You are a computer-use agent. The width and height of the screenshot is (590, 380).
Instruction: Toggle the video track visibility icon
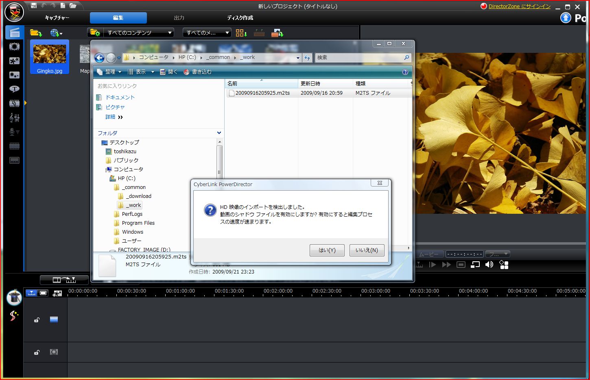(54, 319)
